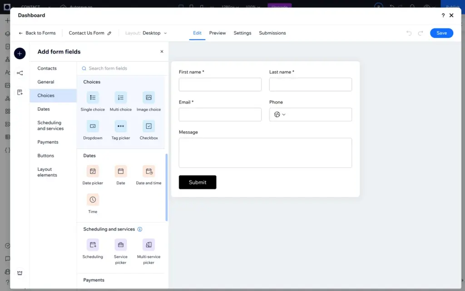Click the field list scrollbar
Screen dimensions: 465x291
pos(167,187)
